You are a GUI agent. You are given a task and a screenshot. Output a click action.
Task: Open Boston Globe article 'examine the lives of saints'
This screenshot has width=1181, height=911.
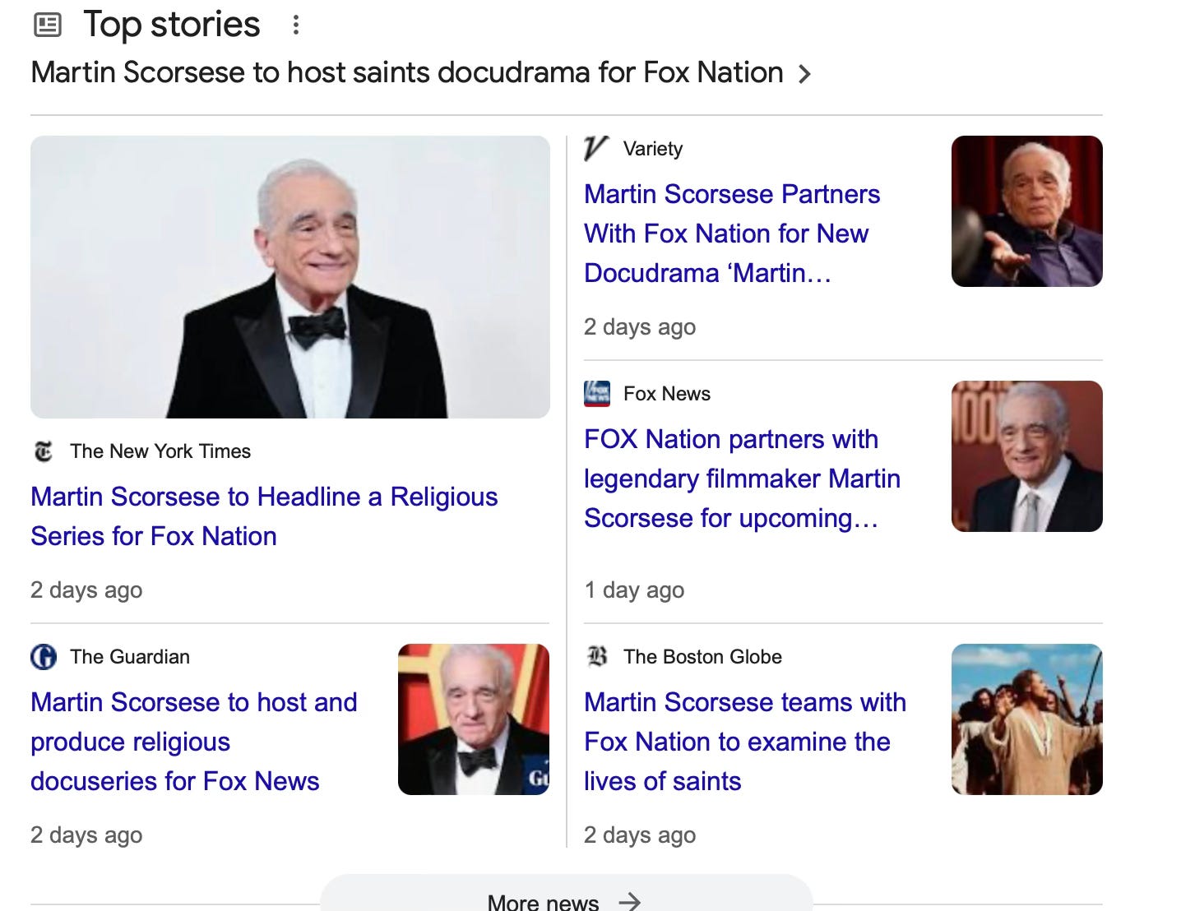(745, 742)
